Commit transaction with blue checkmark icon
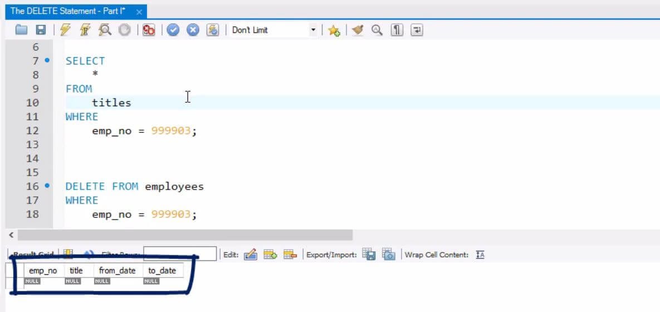 pyautogui.click(x=173, y=30)
